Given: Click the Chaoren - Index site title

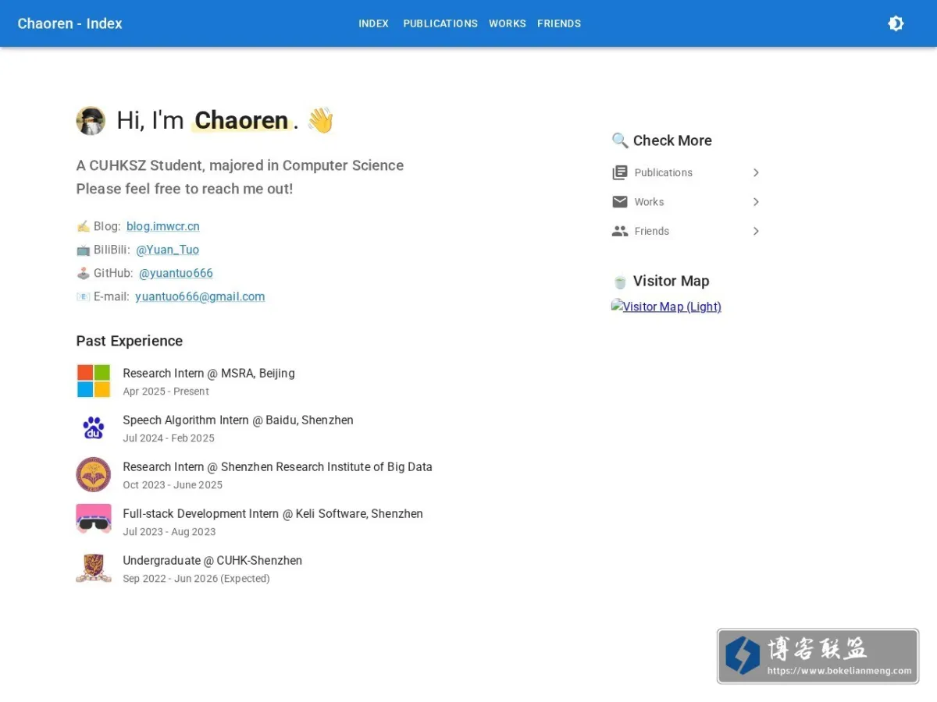Looking at the screenshot, I should coord(70,23).
